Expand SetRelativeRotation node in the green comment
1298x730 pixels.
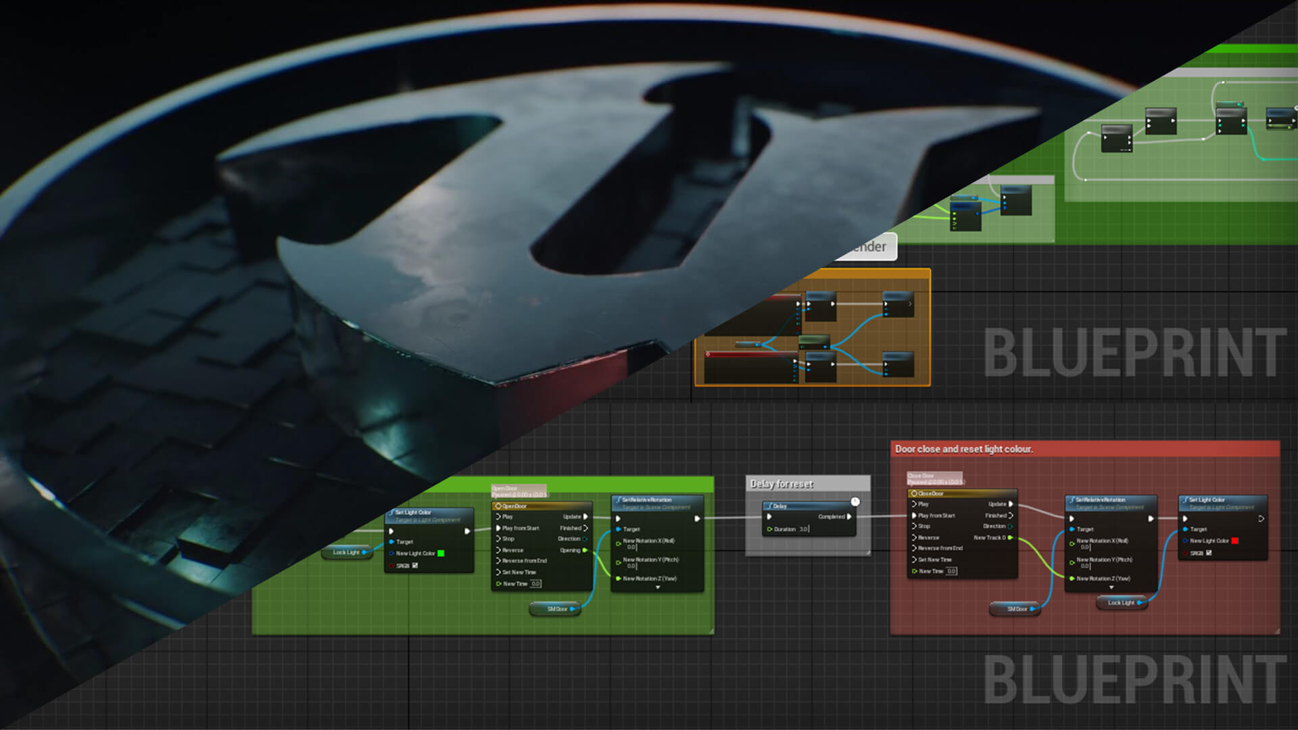point(658,588)
